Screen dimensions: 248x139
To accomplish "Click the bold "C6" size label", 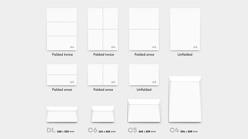I will (92, 131).
